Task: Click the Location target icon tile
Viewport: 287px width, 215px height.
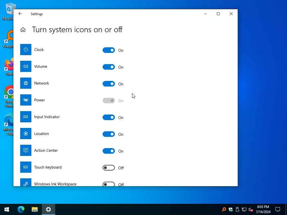Action: [26, 134]
